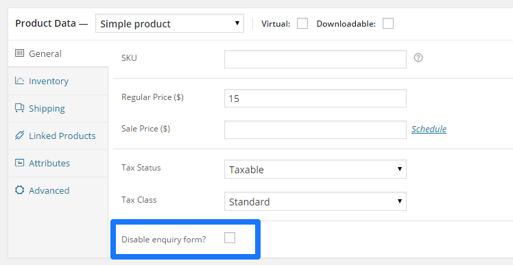Click the Attributes panel icon
Image resolution: width=513 pixels, height=265 pixels.
click(x=20, y=163)
